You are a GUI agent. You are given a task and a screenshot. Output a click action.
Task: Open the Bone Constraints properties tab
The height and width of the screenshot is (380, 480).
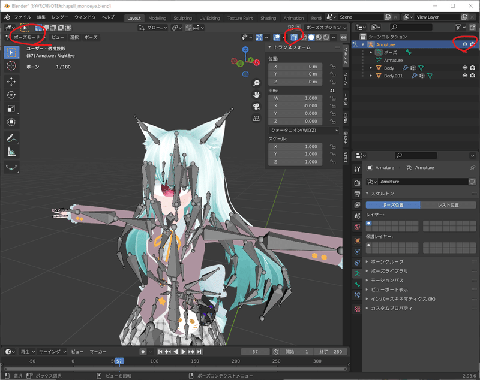click(357, 295)
